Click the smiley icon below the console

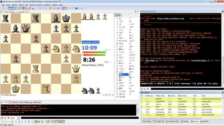(145, 89)
